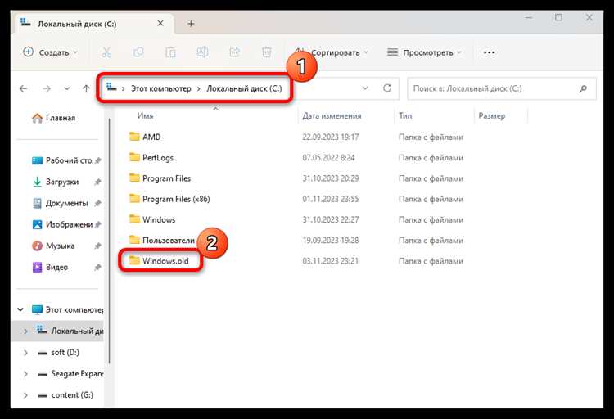Click the navigation pane scrollbar

[109, 241]
